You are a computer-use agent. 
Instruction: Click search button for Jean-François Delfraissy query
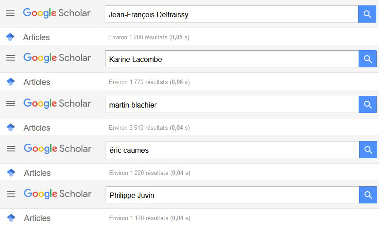point(367,14)
